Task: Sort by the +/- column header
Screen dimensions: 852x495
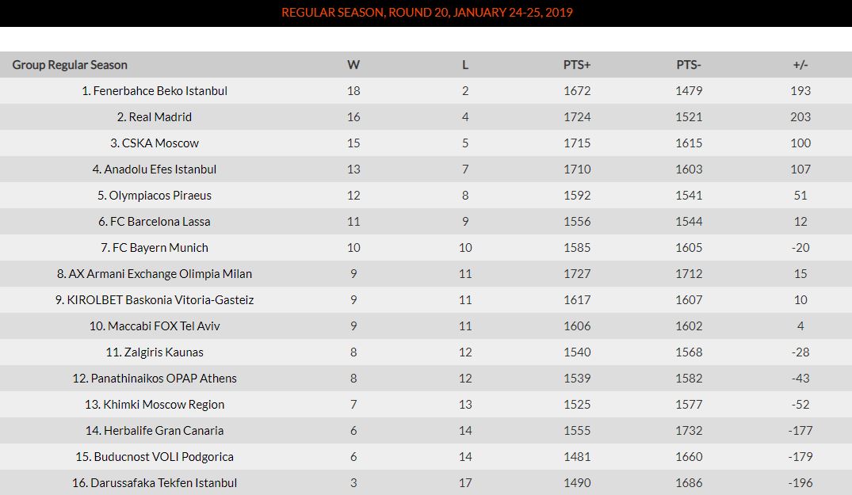Action: [x=800, y=65]
